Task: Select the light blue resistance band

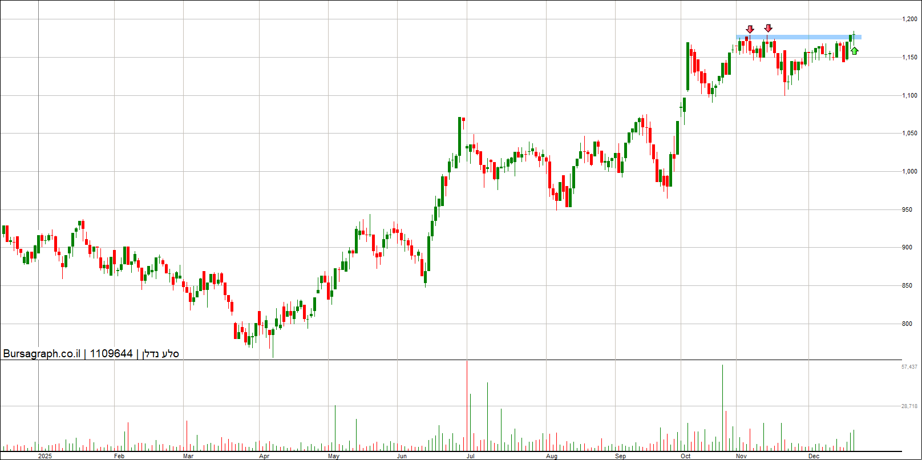Action: pyautogui.click(x=799, y=37)
